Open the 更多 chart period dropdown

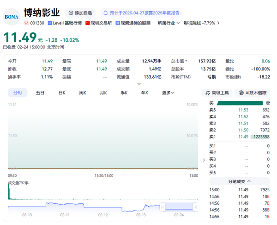tap(169, 93)
